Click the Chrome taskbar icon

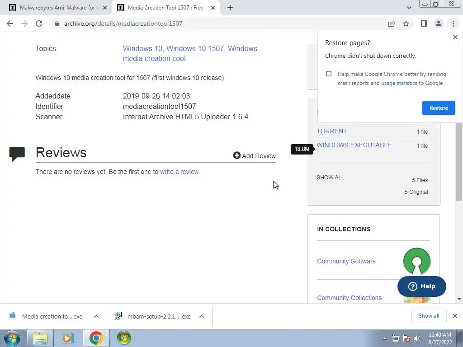click(x=96, y=338)
